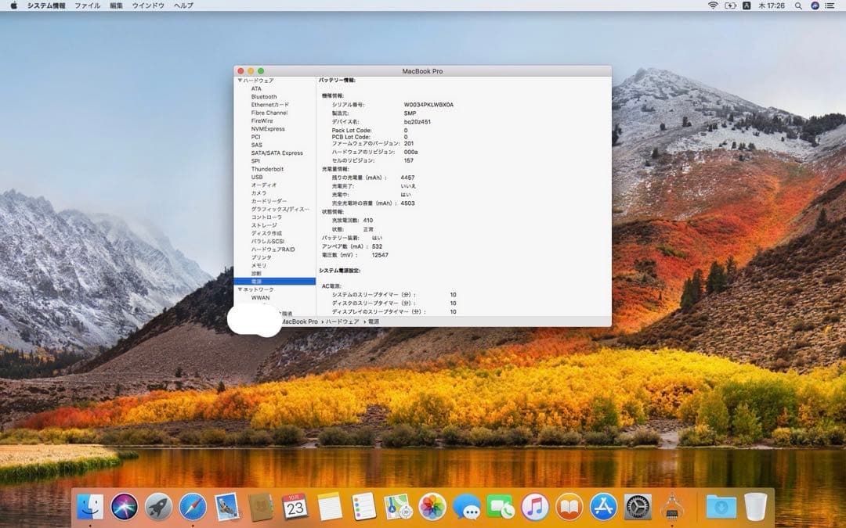The image size is (846, 528).
Task: Collapse the ハードウェア section in the sidebar
Action: tap(240, 81)
